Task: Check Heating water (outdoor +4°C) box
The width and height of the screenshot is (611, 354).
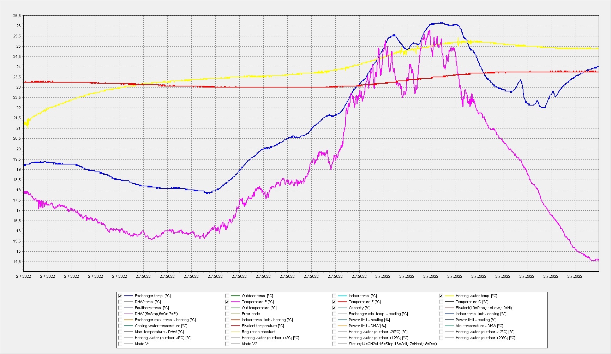Action: [x=227, y=338]
